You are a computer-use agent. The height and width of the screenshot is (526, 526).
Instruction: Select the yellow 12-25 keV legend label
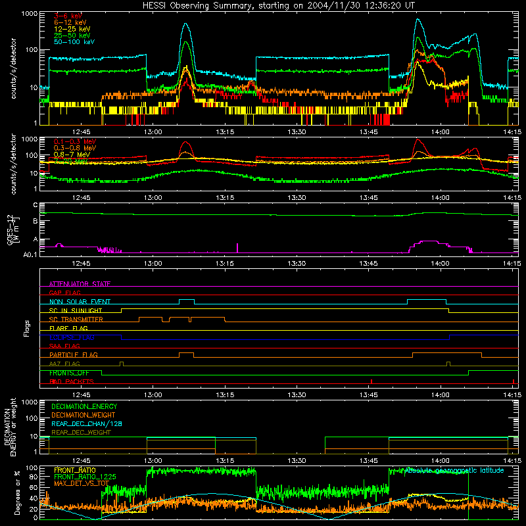(72, 29)
